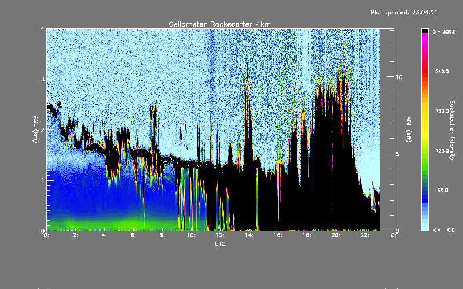The height and width of the screenshot is (289, 463).
Task: Click the "22:" hour tick on UTC axis
Action: tap(365, 235)
